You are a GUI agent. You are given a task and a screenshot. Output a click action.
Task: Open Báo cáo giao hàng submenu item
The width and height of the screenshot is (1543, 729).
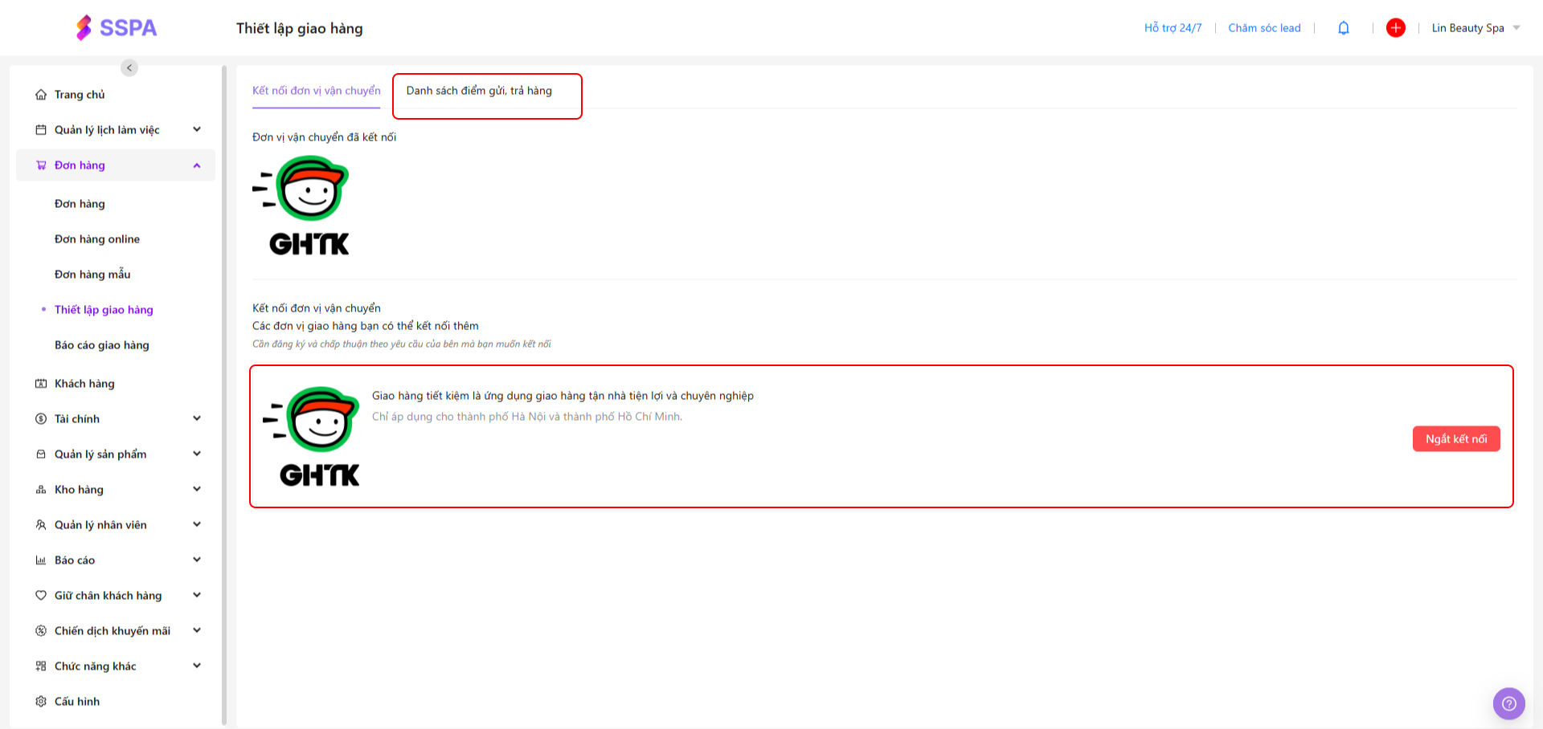tap(102, 345)
